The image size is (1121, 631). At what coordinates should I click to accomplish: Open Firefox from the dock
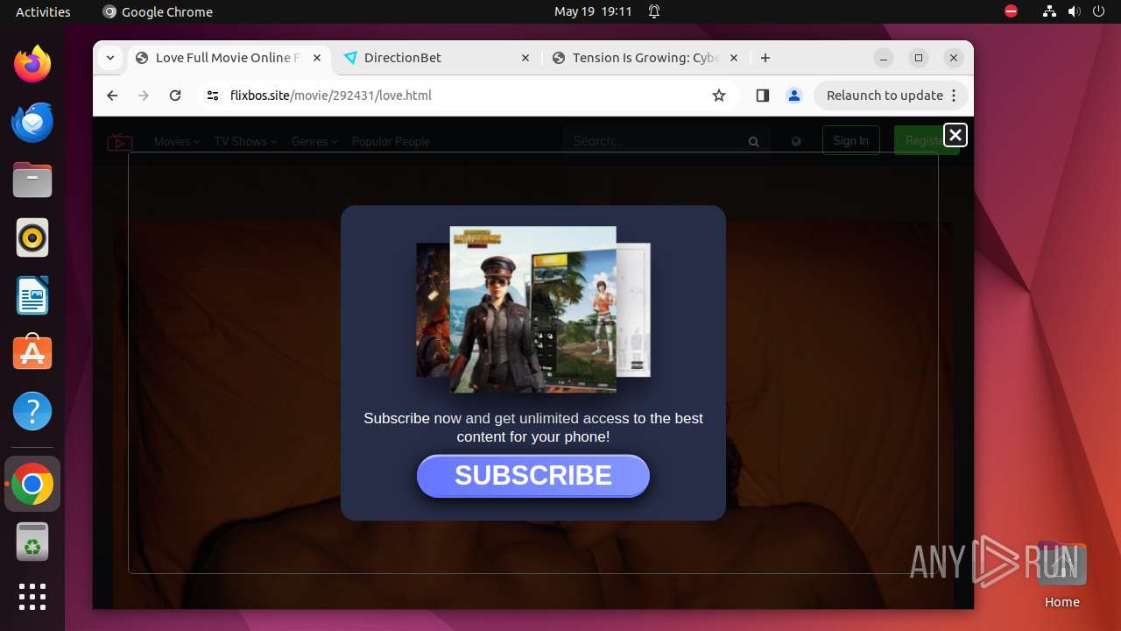click(x=32, y=64)
